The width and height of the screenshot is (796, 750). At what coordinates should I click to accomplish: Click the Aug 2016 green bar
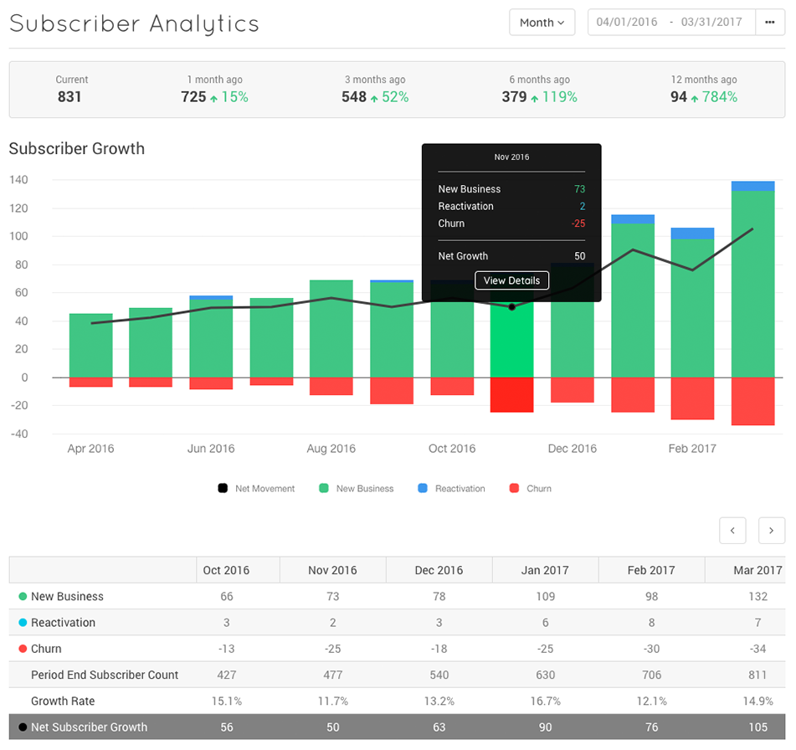[x=331, y=328]
